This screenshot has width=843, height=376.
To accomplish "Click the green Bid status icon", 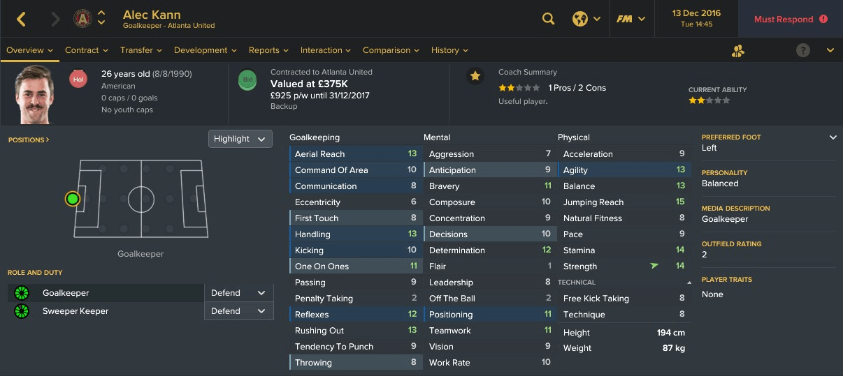I will coord(247,80).
